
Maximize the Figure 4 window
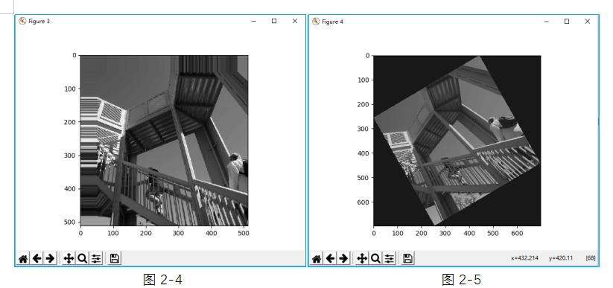click(x=567, y=22)
